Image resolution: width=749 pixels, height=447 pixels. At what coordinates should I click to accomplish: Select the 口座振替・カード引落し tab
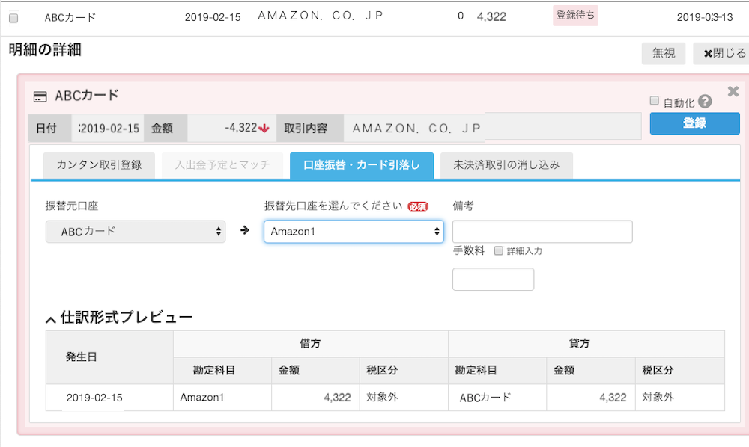[362, 165]
